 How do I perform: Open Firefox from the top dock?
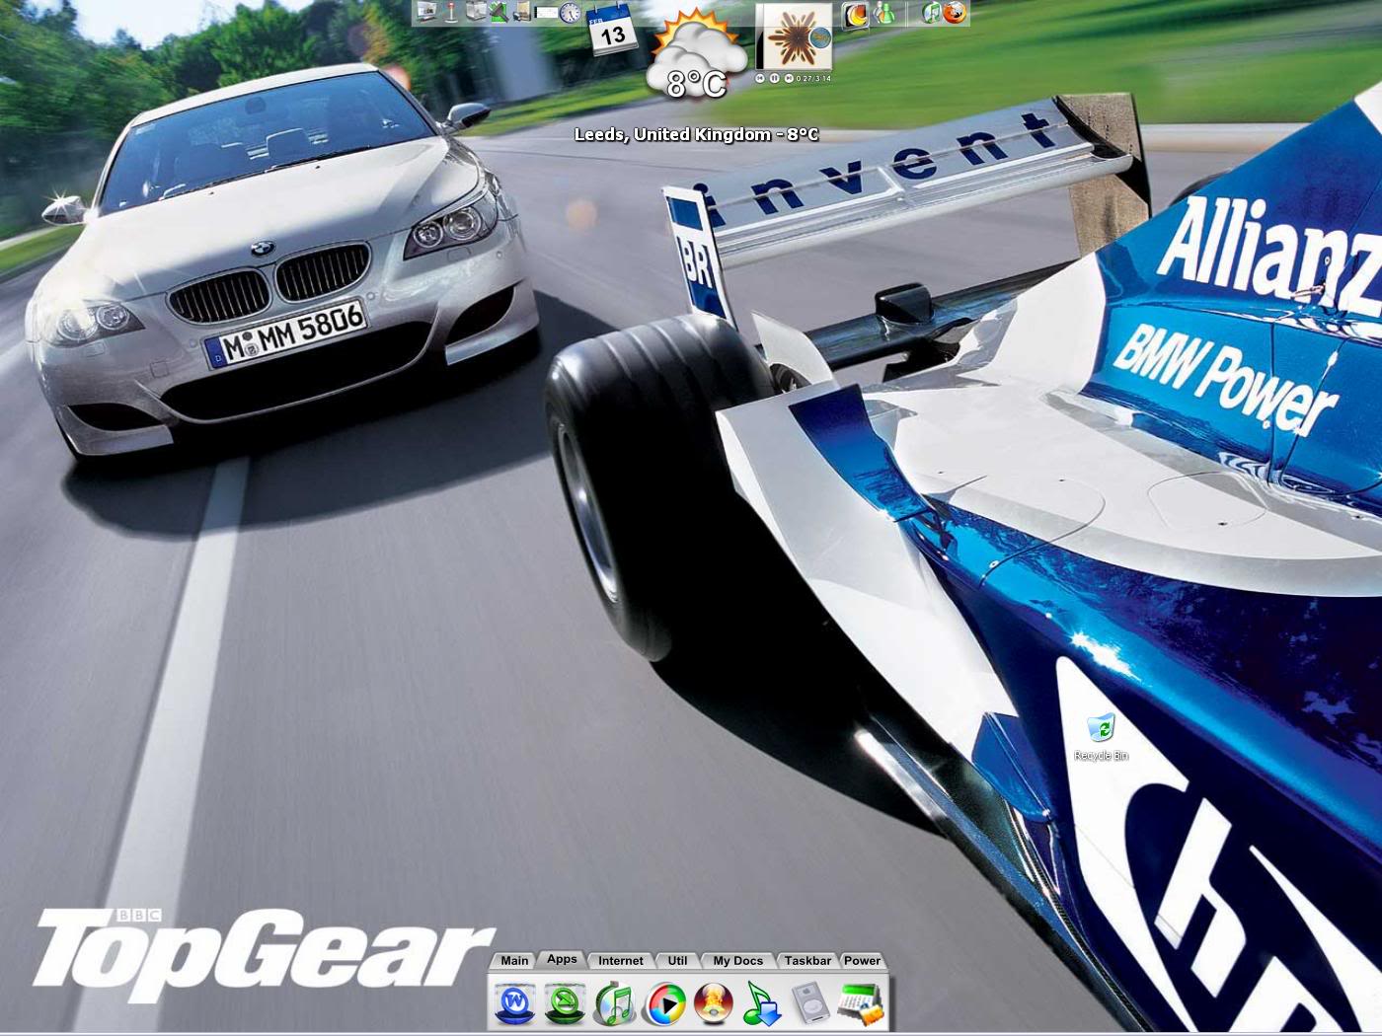tap(955, 15)
